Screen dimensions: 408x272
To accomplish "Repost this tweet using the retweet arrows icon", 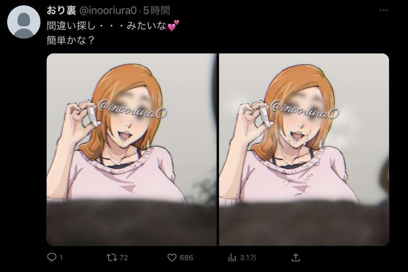I will tap(112, 257).
